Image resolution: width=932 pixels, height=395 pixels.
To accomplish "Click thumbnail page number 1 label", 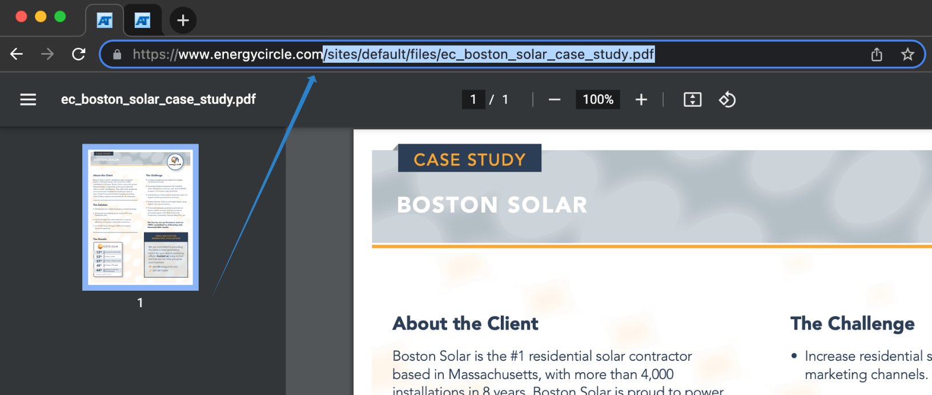I will click(x=140, y=303).
